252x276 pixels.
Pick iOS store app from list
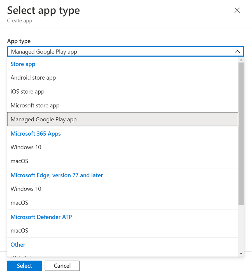pos(123,92)
